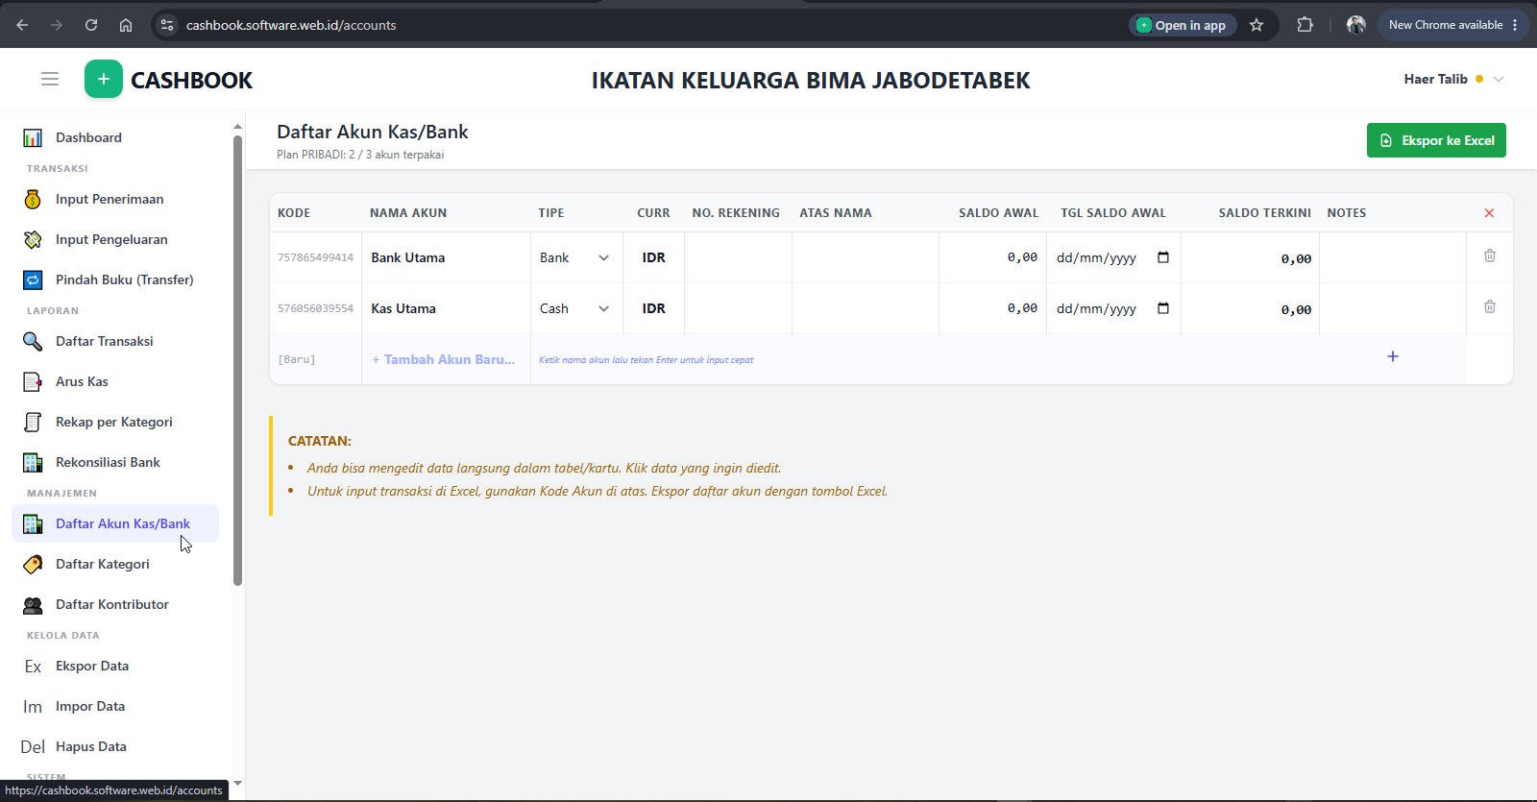Click the Rekap per Kategori icon
The width and height of the screenshot is (1537, 802).
pyautogui.click(x=33, y=422)
